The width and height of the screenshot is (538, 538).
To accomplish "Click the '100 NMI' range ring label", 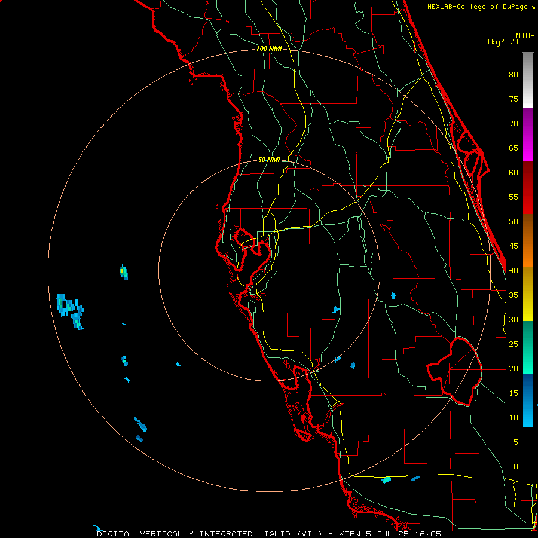I will 269,49.
